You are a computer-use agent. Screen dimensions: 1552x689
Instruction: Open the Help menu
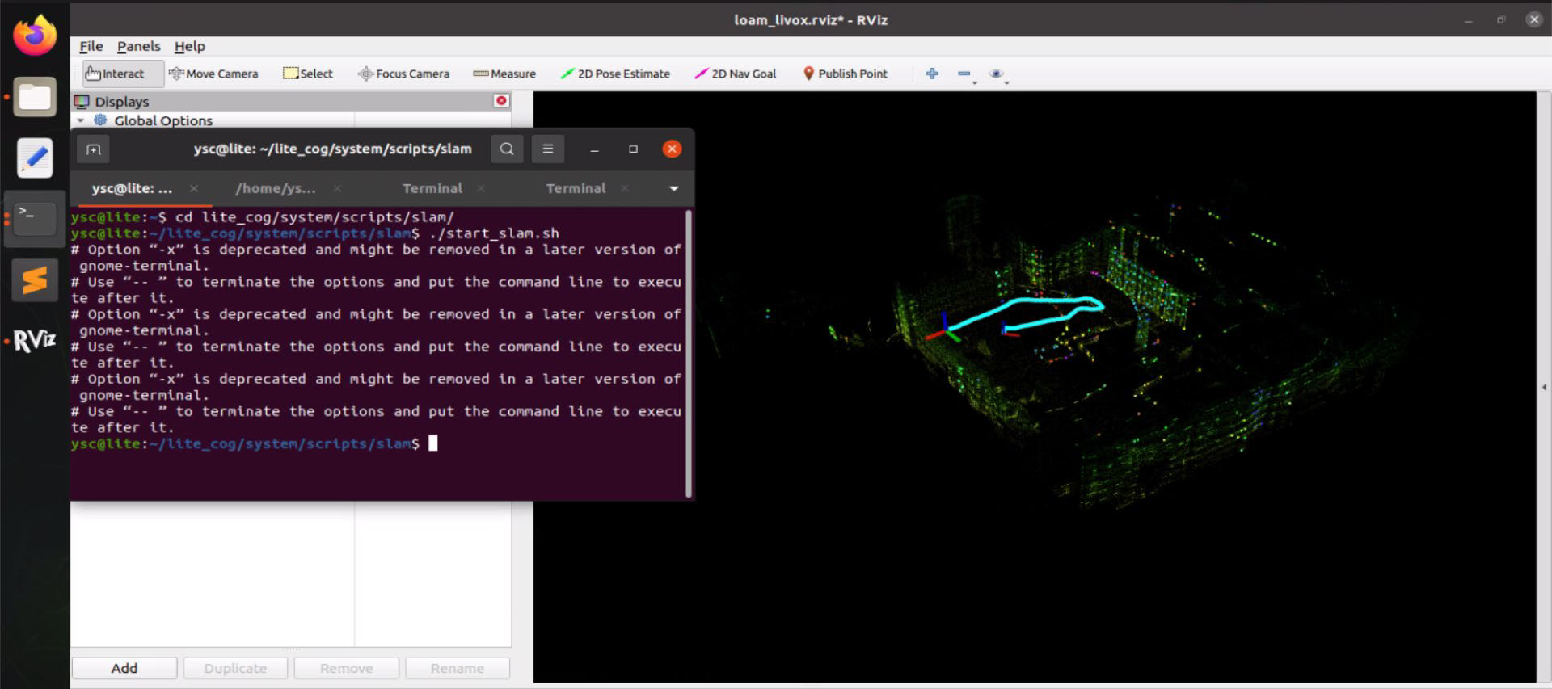[190, 46]
